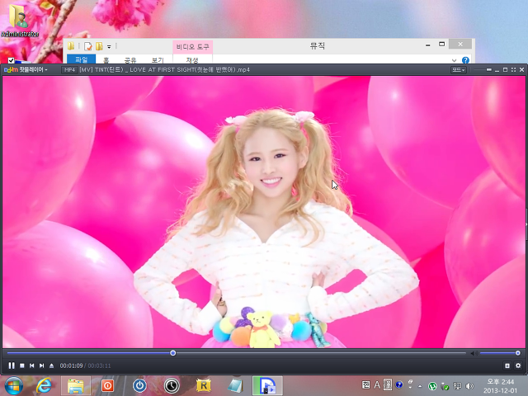
Task: Click the total duration 00:03:11
Action: point(99,365)
